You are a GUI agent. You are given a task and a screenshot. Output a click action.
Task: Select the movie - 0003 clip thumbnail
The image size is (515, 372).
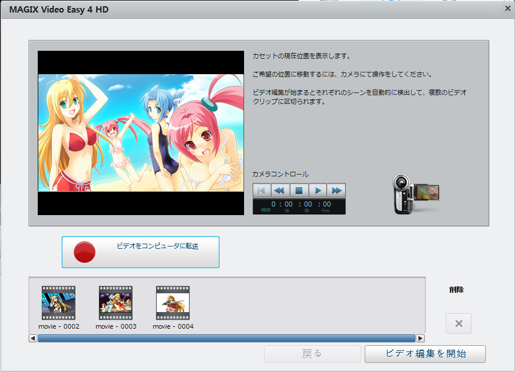coord(115,303)
